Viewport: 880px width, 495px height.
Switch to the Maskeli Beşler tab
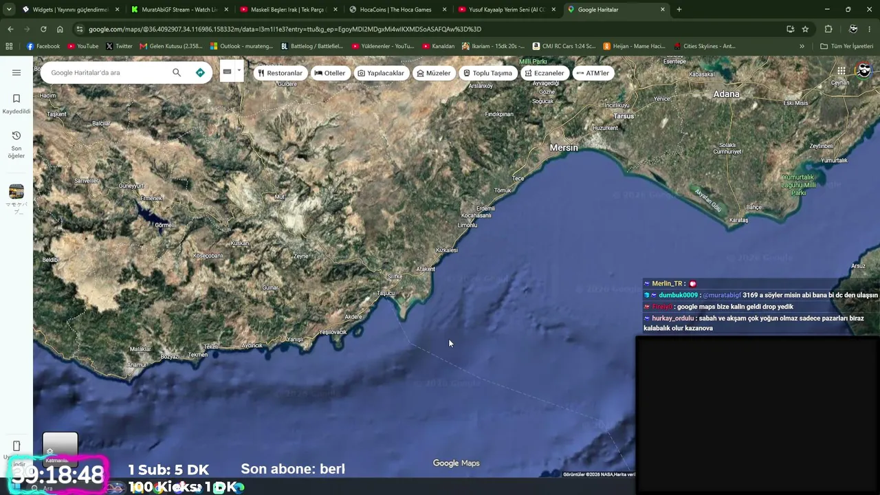[287, 10]
